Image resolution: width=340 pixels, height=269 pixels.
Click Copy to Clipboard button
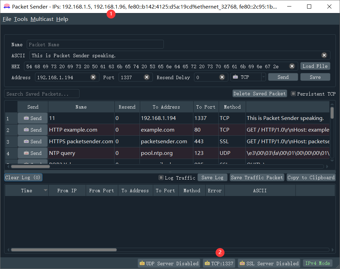(x=311, y=178)
